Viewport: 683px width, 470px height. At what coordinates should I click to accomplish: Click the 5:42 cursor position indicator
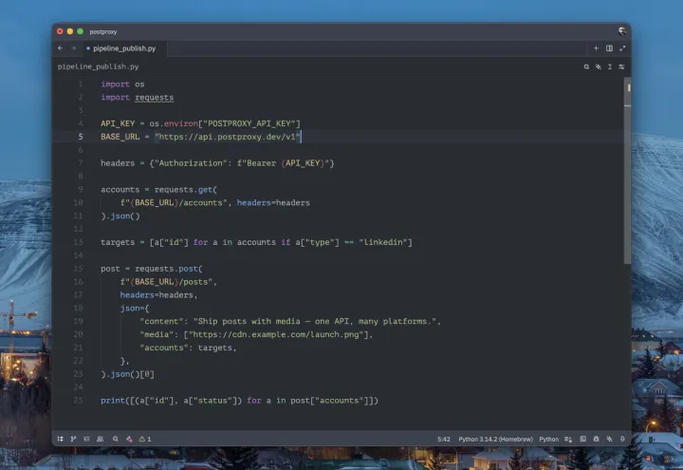444,439
